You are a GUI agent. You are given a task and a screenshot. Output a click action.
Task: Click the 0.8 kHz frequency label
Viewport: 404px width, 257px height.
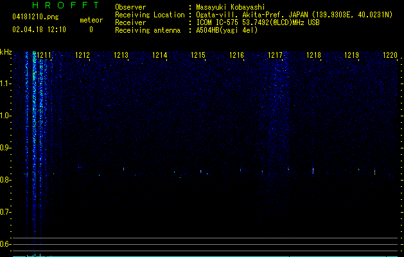5,180
